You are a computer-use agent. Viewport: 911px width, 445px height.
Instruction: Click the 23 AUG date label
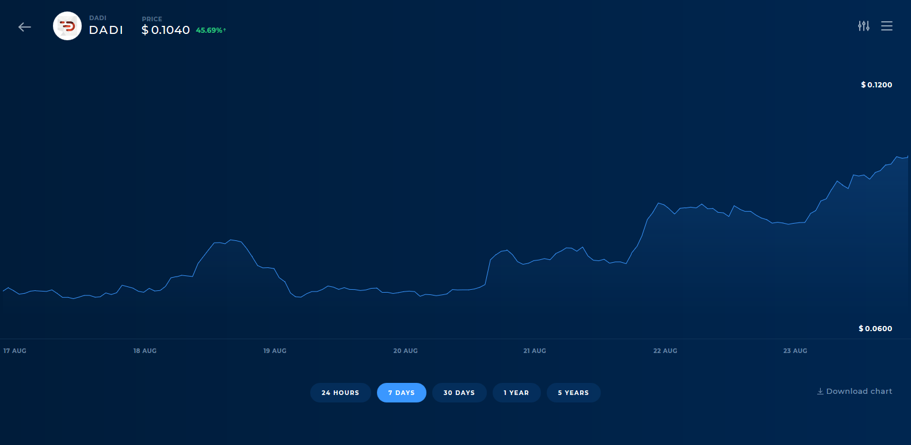tap(795, 351)
